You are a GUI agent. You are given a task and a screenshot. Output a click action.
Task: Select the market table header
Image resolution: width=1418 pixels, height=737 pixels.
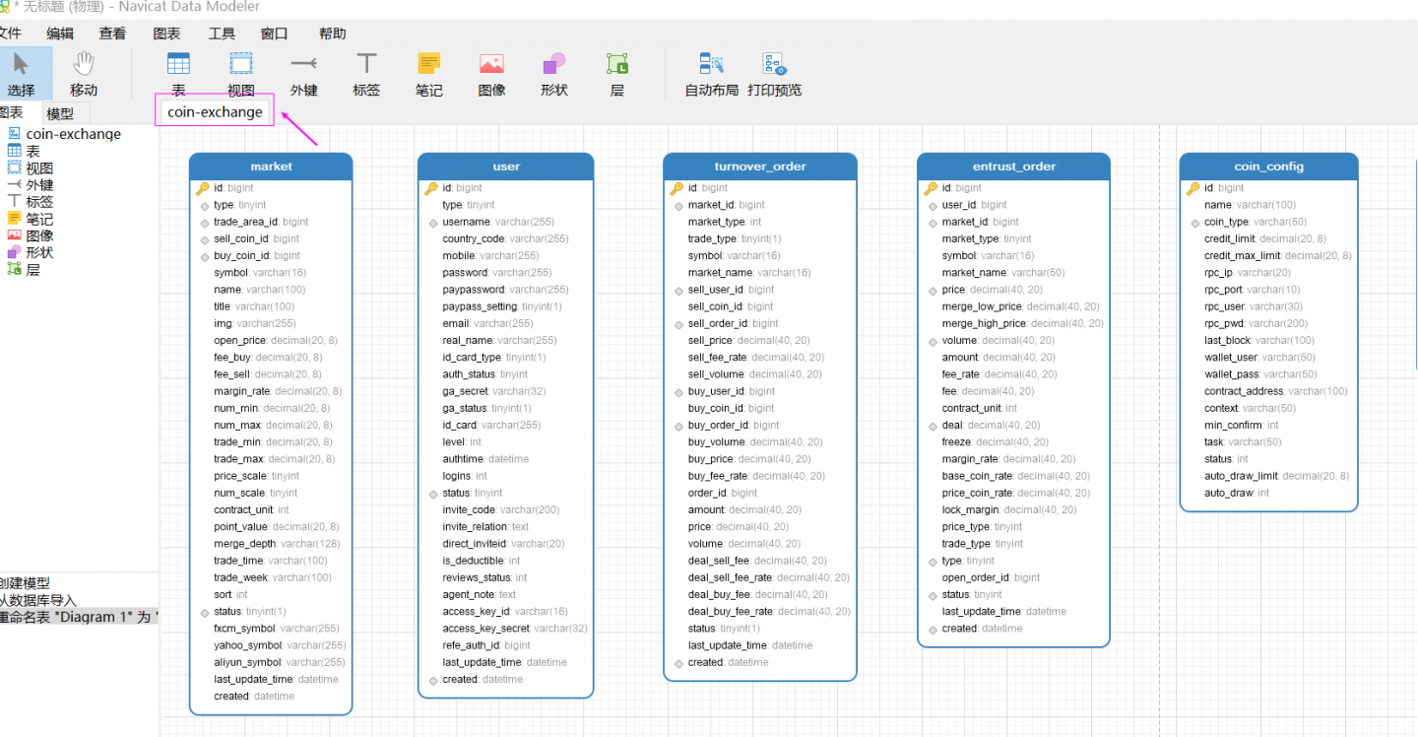tap(271, 167)
